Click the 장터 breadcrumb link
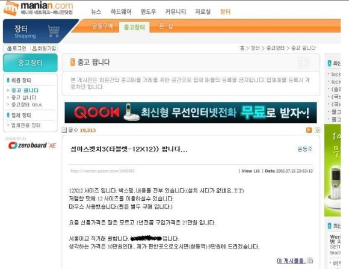Image resolution: width=349 pixels, height=269 pixels. click(255, 48)
